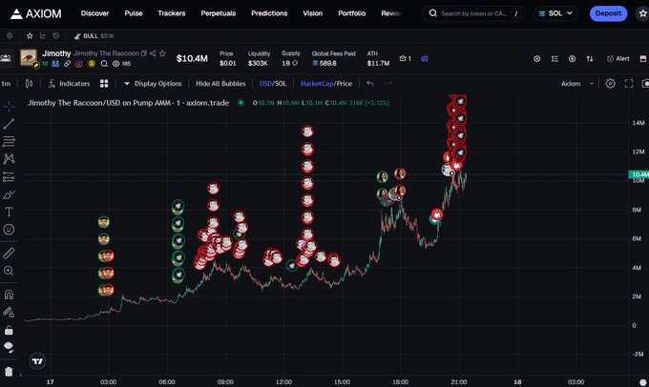The width and height of the screenshot is (649, 387).
Task: Undo the last chart action
Action: tap(370, 84)
